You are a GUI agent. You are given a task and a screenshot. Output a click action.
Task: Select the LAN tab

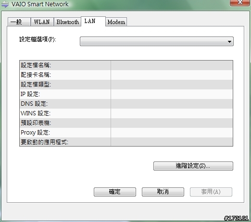point(93,21)
